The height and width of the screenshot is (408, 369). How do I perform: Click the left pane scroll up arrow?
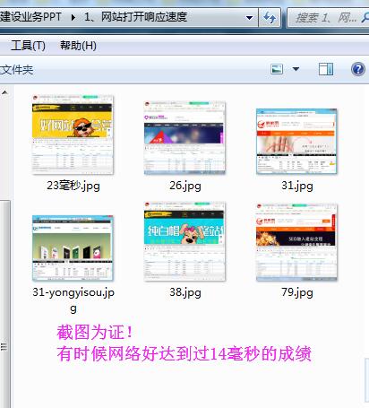coord(4,92)
